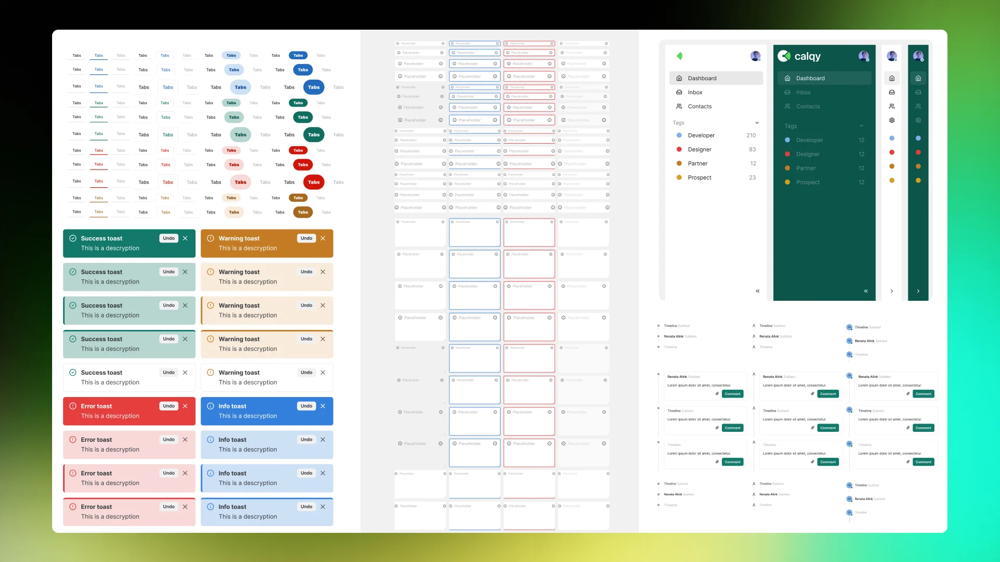Click the green logo in the light expanded sidebar

tap(679, 56)
